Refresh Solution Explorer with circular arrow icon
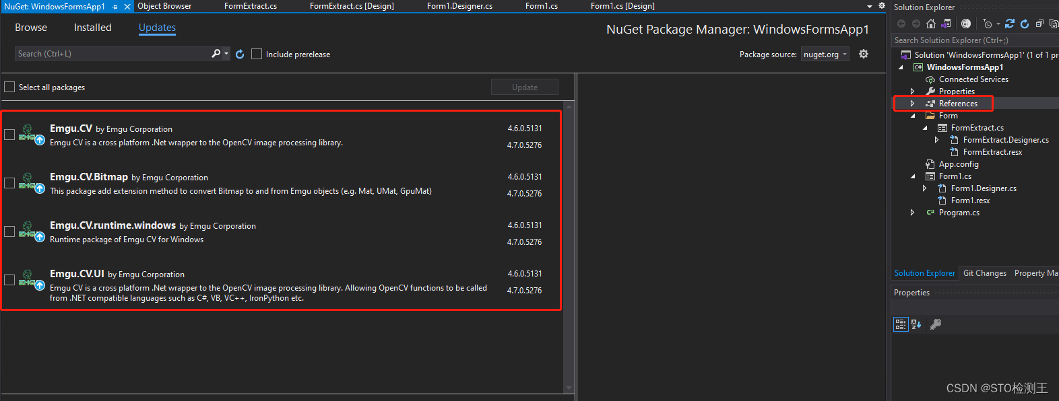Image resolution: width=1059 pixels, height=401 pixels. click(1025, 24)
